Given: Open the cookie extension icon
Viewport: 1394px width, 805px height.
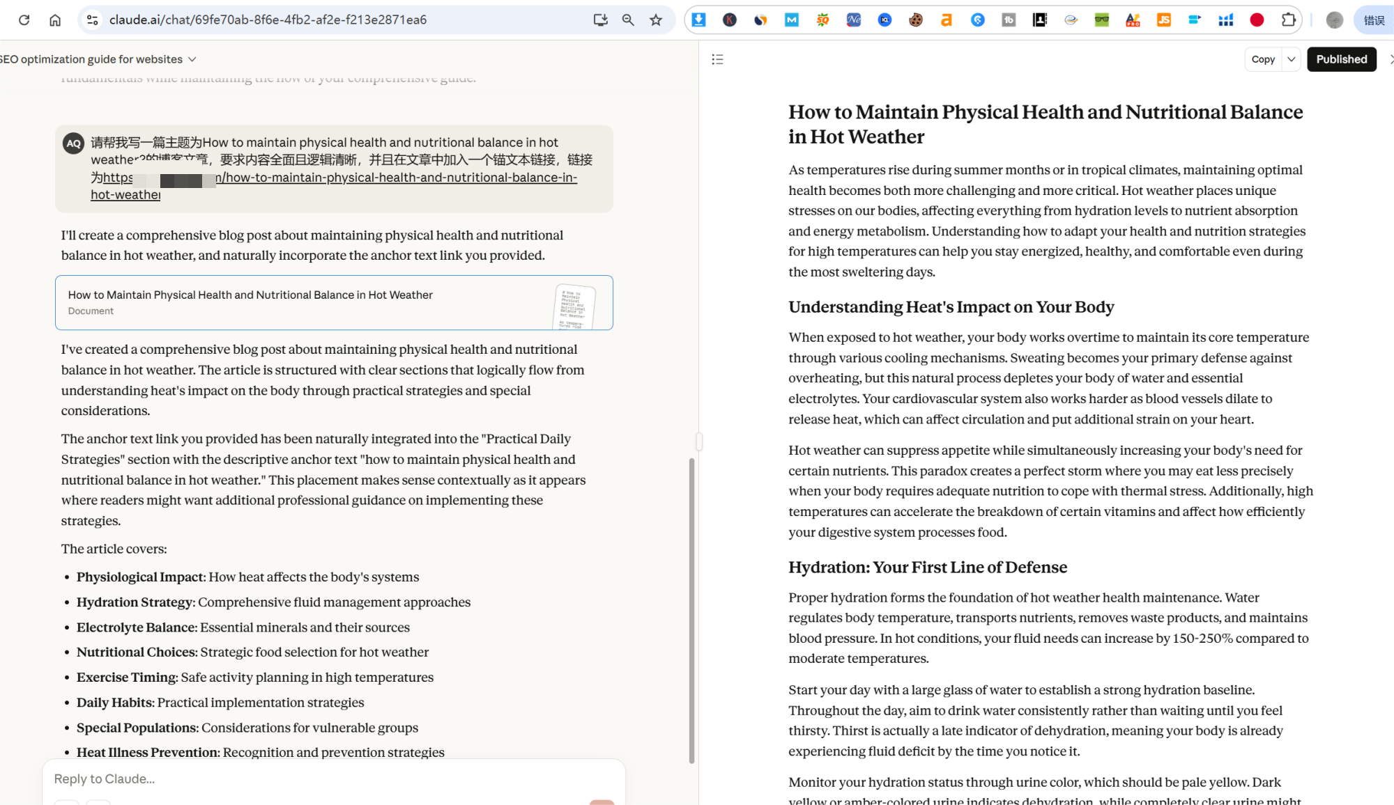Looking at the screenshot, I should pyautogui.click(x=916, y=20).
